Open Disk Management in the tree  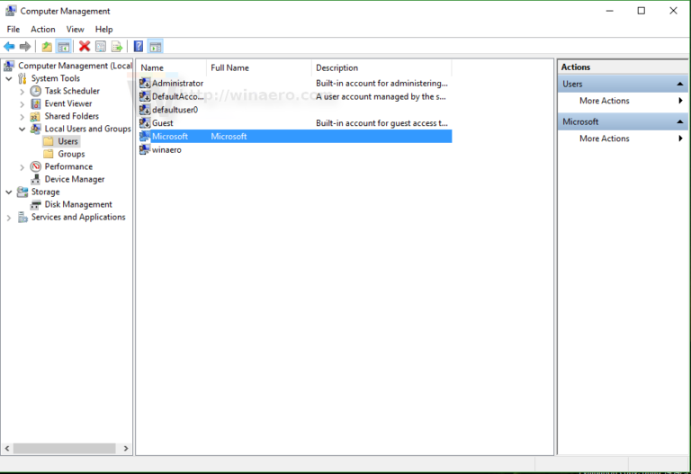[77, 204]
